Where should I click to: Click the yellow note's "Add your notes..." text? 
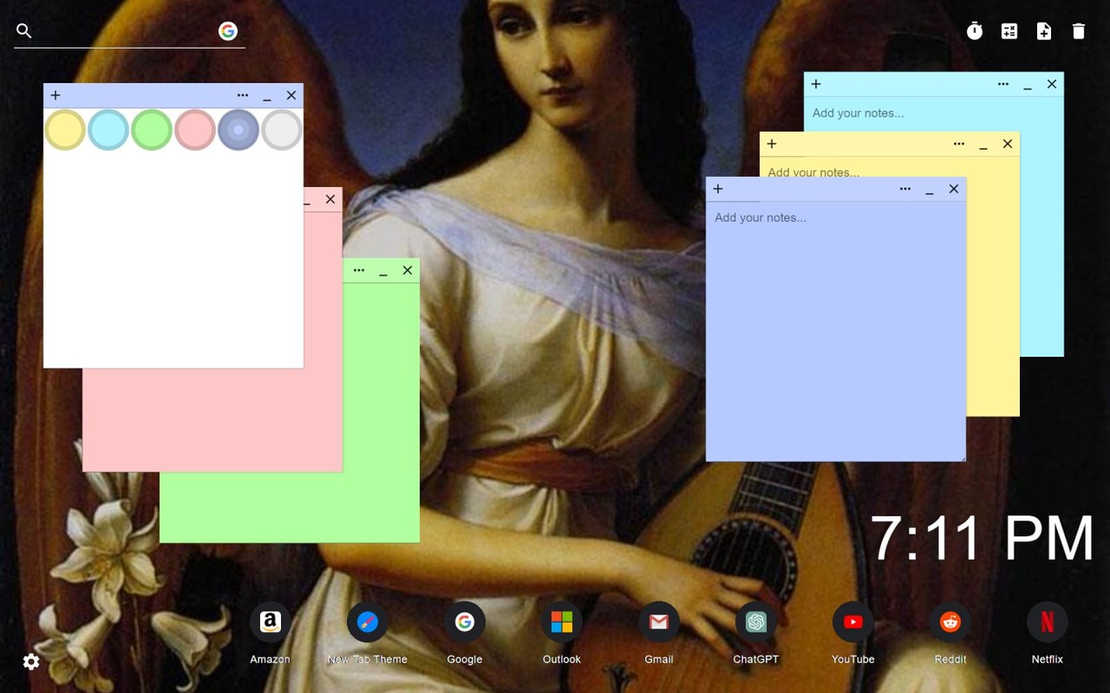pyautogui.click(x=813, y=172)
